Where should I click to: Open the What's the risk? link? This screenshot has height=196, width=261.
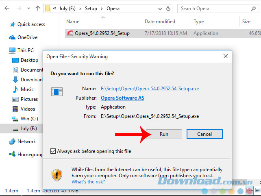[x=88, y=182]
